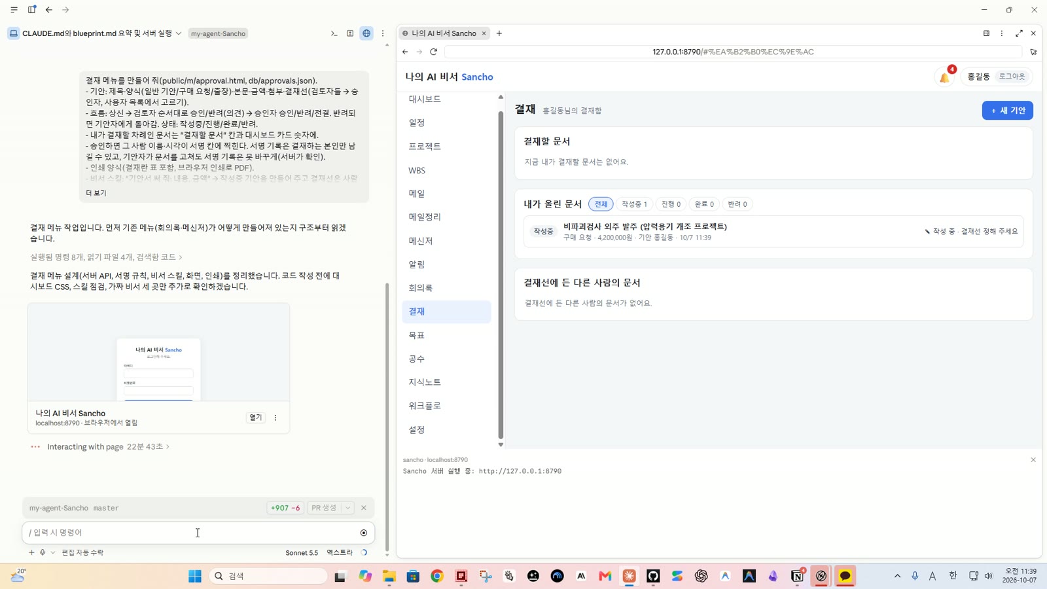Image resolution: width=1047 pixels, height=589 pixels.
Task: Open the file diff panel icon
Action: coord(350,33)
